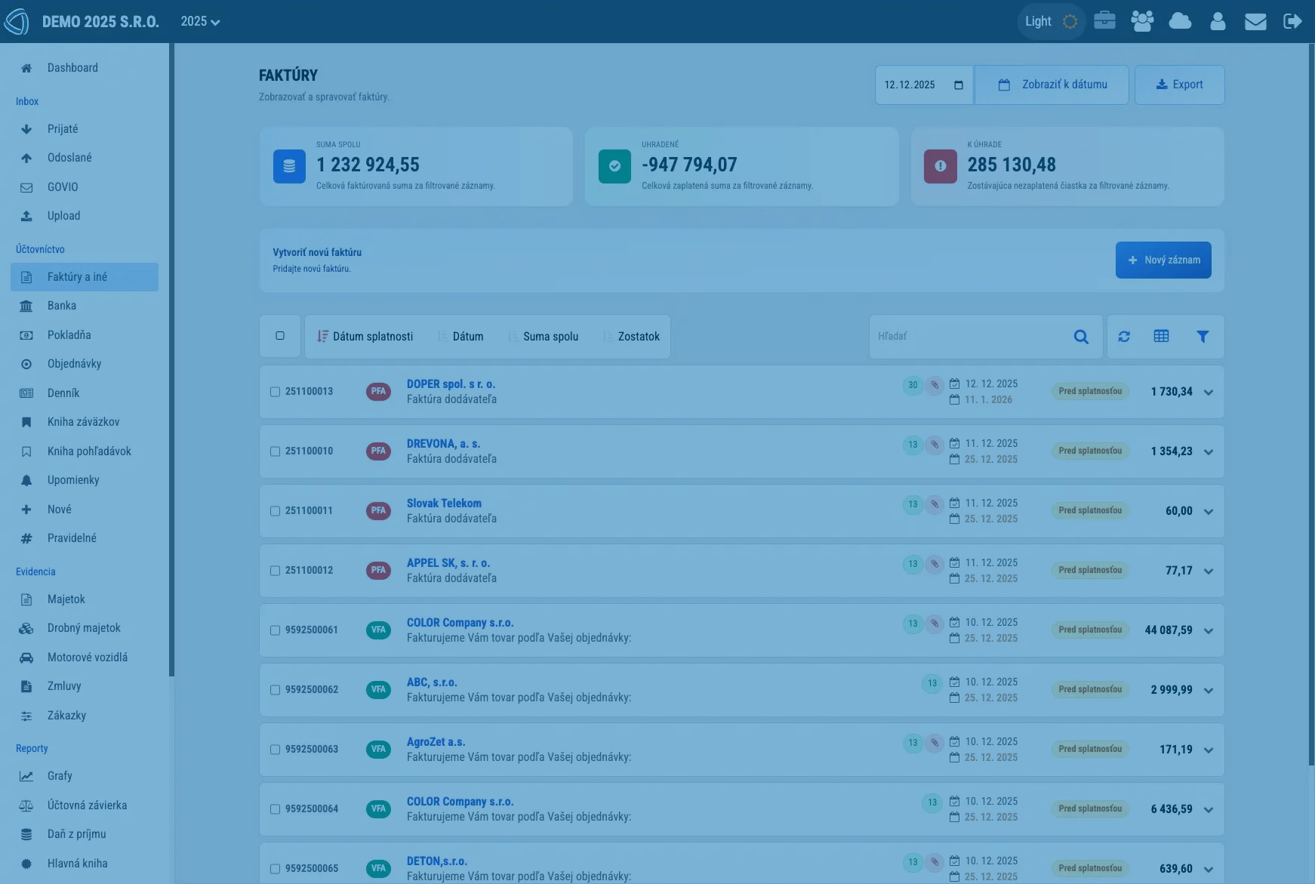Click the Nový záznam button
The height and width of the screenshot is (884, 1315).
[1163, 260]
